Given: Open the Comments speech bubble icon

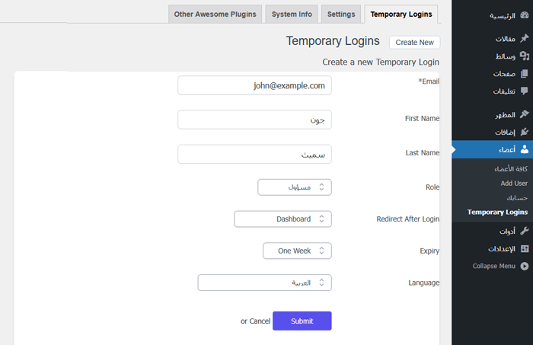Looking at the screenshot, I should 524,91.
